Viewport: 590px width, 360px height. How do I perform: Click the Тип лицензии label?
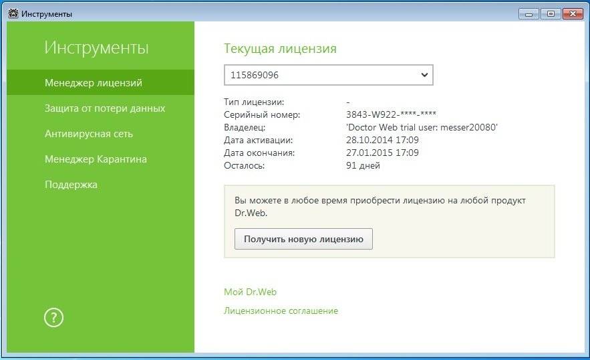[x=254, y=102]
